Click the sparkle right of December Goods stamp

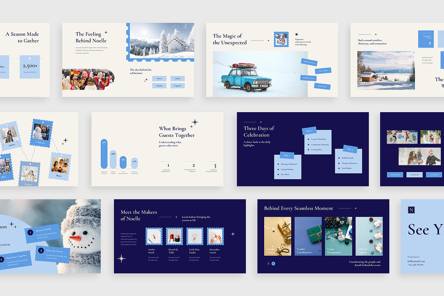[233, 234]
